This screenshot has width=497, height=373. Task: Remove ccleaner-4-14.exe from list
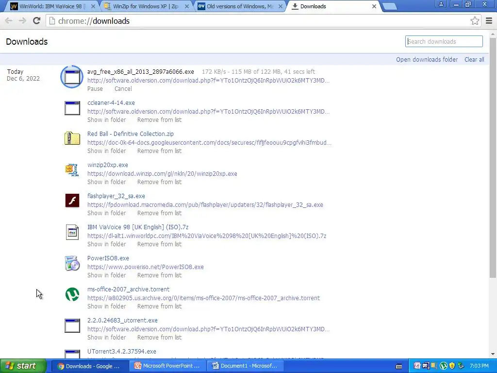(159, 120)
